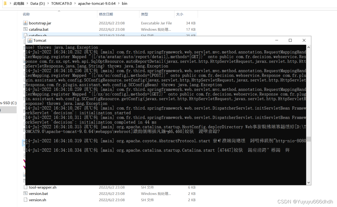Sort files by 类型 column

(145, 14)
